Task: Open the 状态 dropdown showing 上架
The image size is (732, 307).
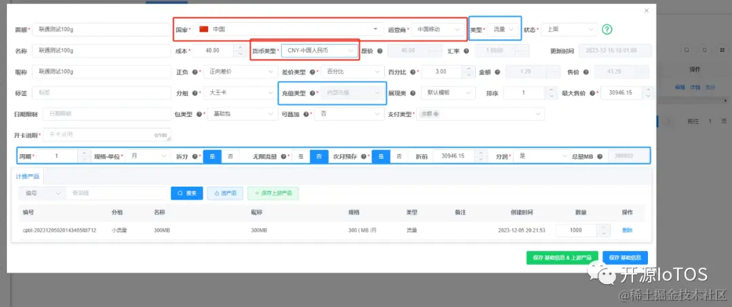Action: tap(570, 29)
